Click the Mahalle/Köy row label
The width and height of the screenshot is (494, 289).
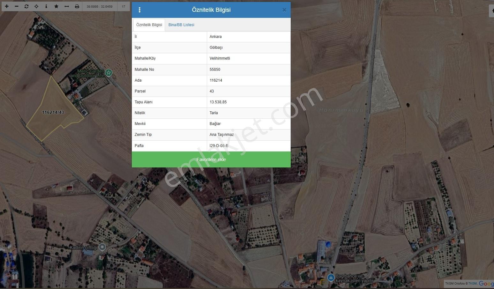click(145, 58)
